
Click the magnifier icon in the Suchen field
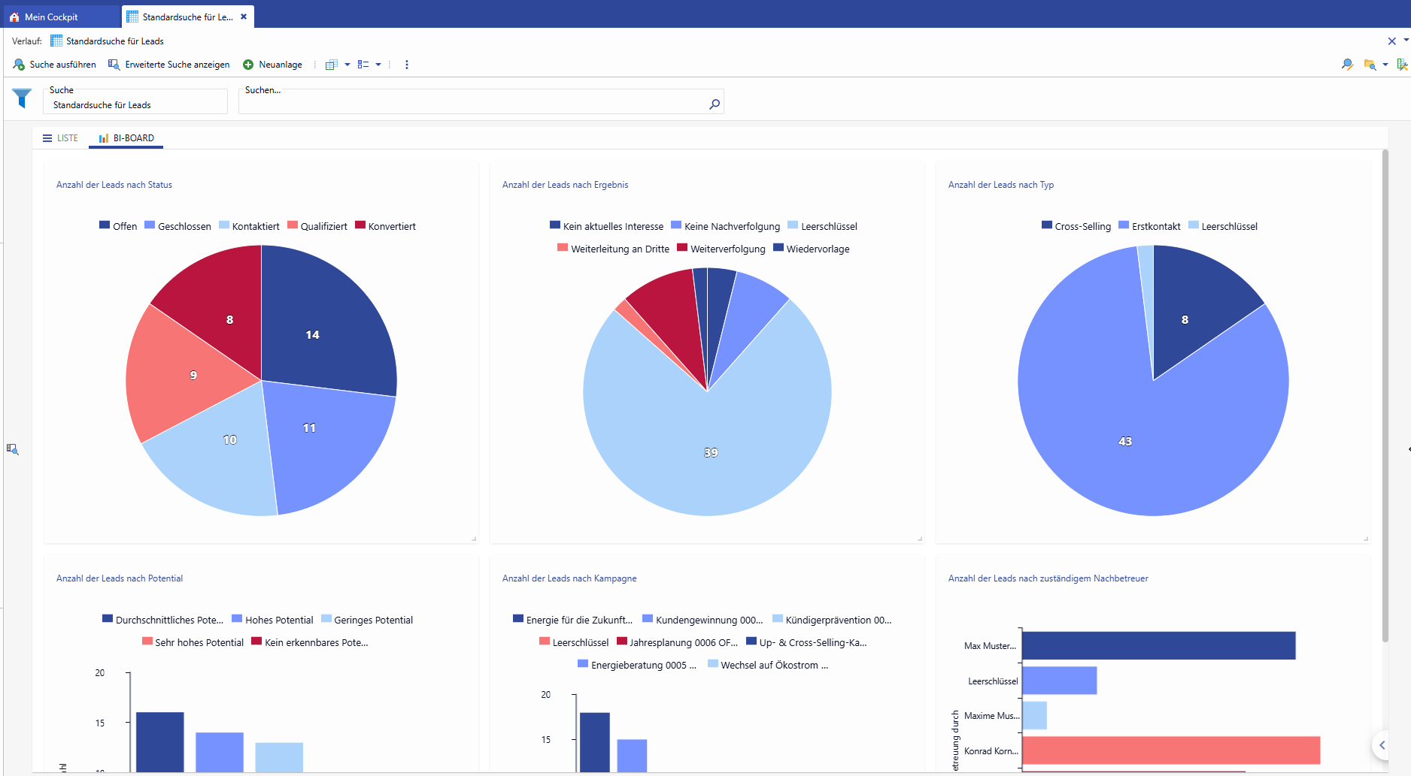(714, 104)
